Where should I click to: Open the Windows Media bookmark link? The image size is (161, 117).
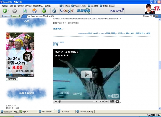tap(79, 6)
